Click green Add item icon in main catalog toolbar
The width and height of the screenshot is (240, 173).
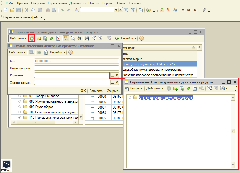(32, 38)
